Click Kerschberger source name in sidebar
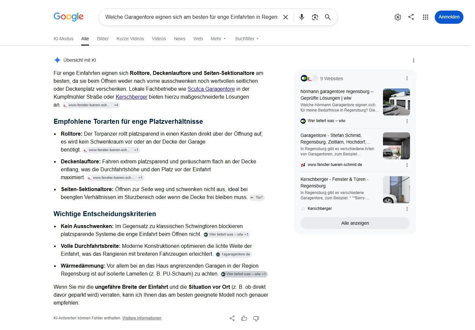This screenshot has width=475, height=330. [x=320, y=209]
